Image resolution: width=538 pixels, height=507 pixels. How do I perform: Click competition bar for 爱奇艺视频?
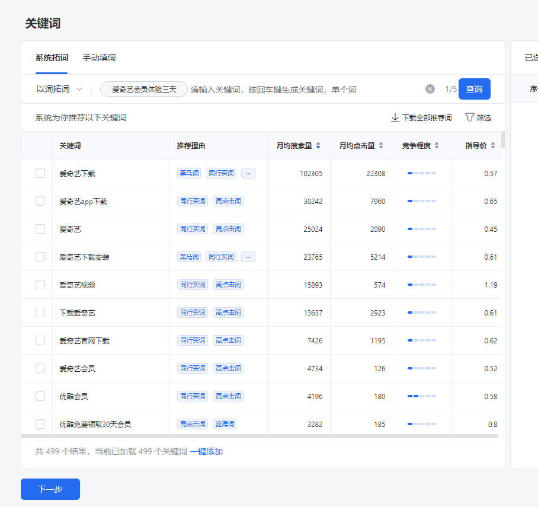(x=422, y=285)
